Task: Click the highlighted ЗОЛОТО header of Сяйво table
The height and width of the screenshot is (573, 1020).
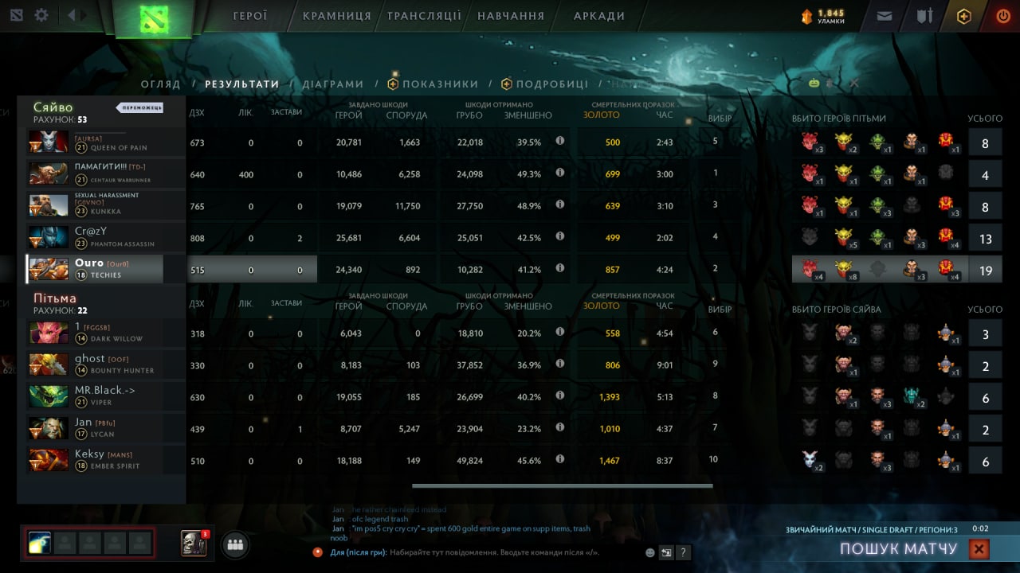Action: tap(602, 115)
